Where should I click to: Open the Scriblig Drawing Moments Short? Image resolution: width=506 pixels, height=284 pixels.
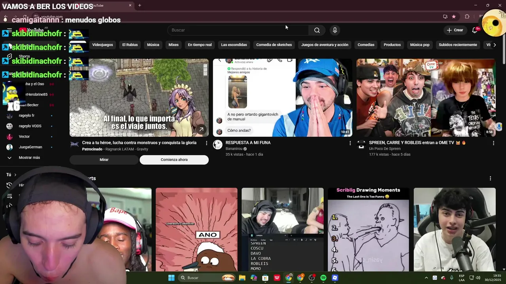(x=368, y=230)
